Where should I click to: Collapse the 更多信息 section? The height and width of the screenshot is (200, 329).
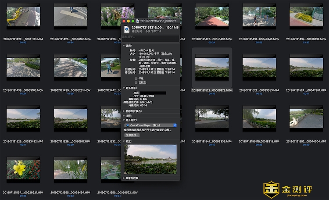click(124, 88)
